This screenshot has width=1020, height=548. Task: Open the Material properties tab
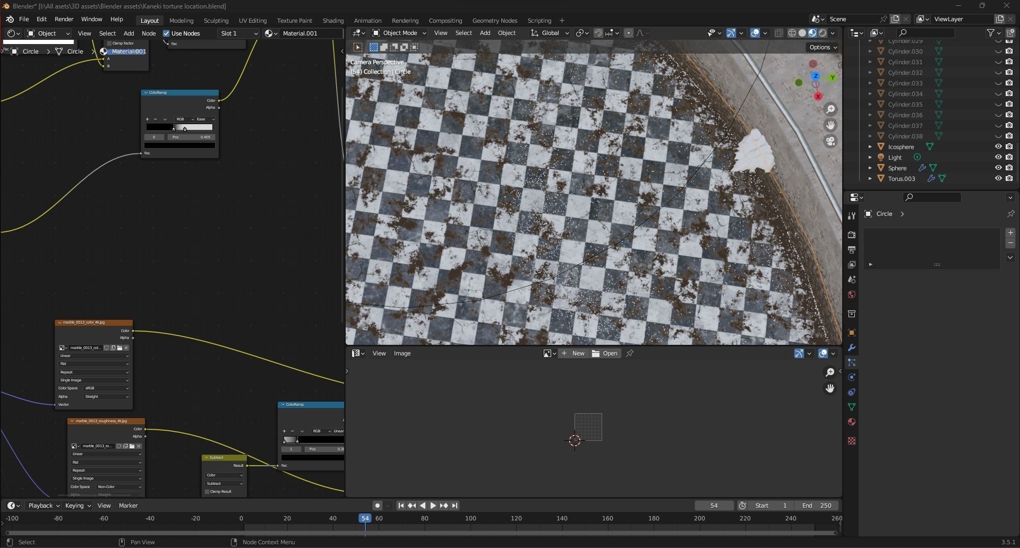[852, 422]
